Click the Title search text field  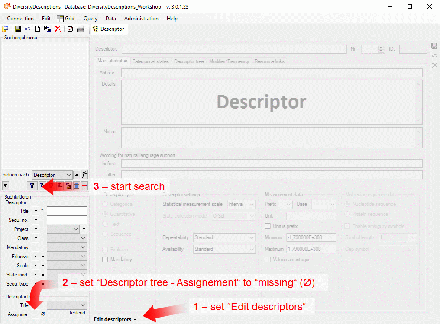(x=67, y=211)
